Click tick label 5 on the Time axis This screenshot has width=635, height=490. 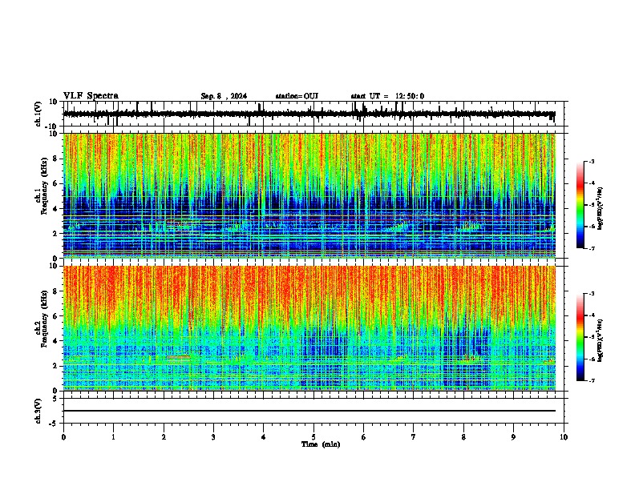(x=313, y=437)
